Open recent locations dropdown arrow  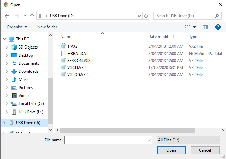25,16
